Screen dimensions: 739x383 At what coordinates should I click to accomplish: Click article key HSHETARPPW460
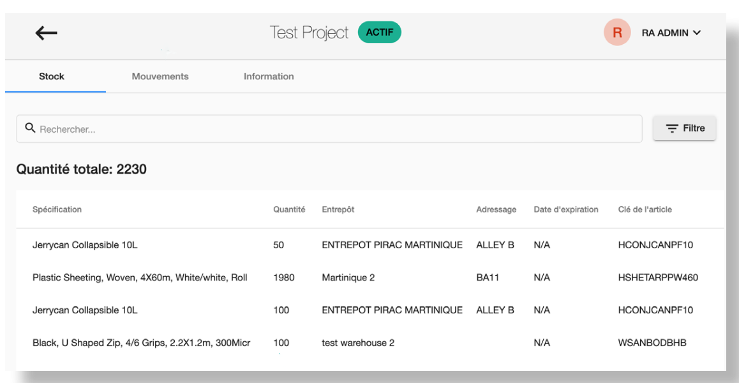[658, 278]
